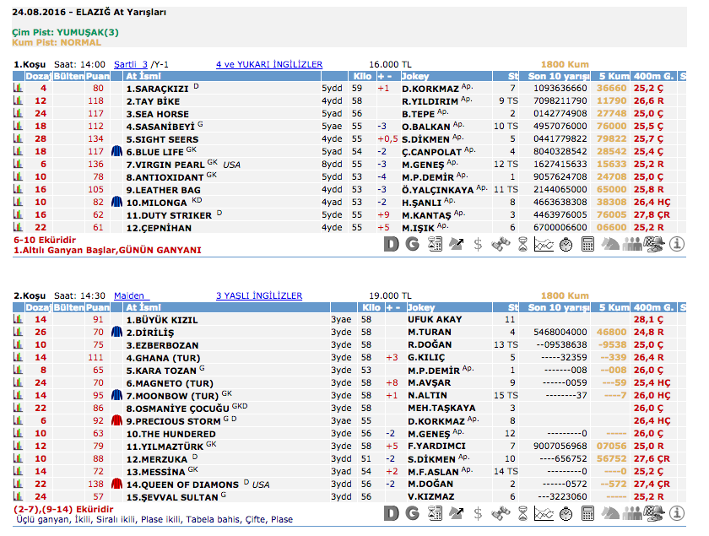Click the bar chart icon beside SARAÇKIZI
The image size is (709, 536).
coord(18,88)
